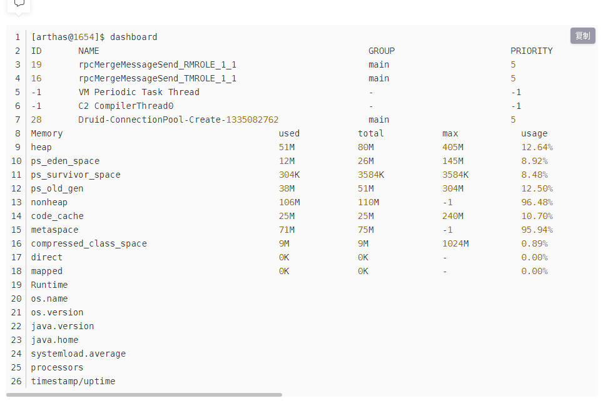
Task: Click the heap usage value 12.64%
Action: (537, 147)
